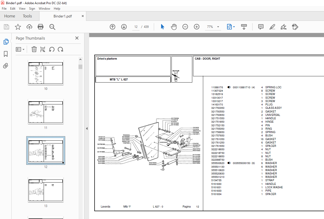Viewport: 324px width, 219px height.
Task: Select page 13 thumbnail
Action: 46,190
